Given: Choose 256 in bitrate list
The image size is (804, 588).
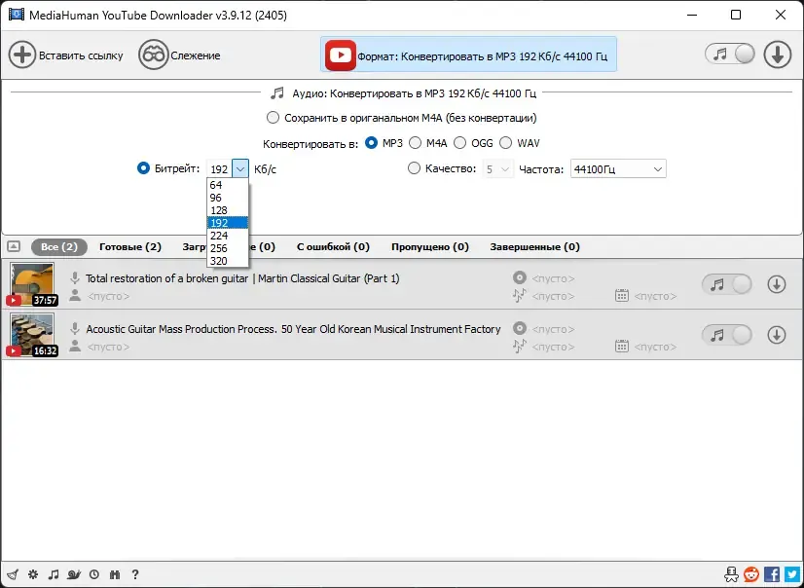Looking at the screenshot, I should click(x=228, y=248).
